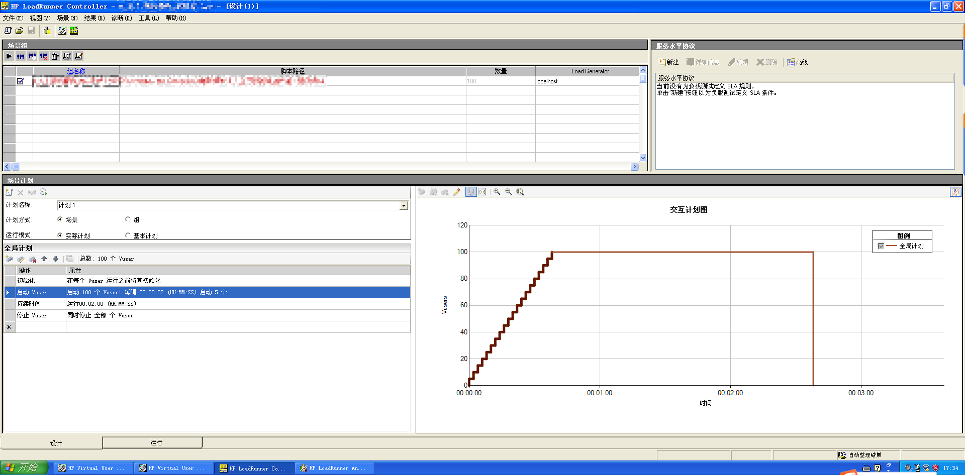Open the Load Generators toolbar icon
This screenshot has height=475, width=965.
pos(47,31)
